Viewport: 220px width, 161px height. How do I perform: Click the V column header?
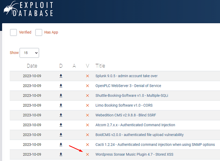tap(88, 66)
